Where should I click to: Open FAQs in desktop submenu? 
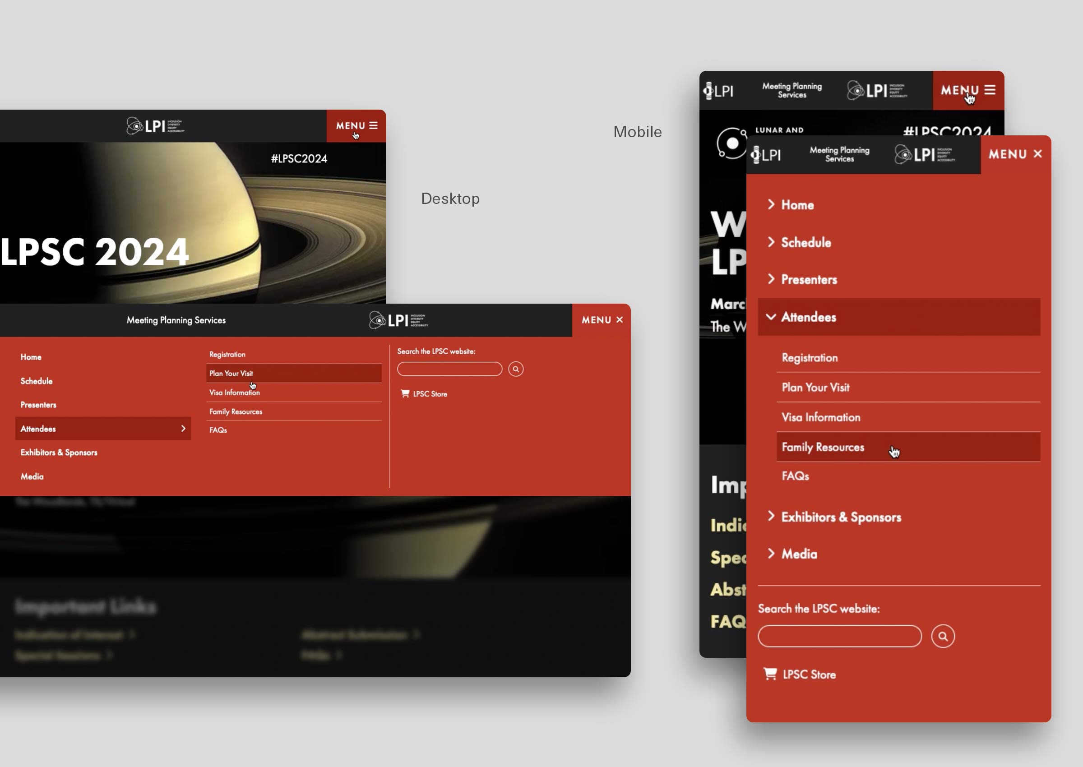218,430
